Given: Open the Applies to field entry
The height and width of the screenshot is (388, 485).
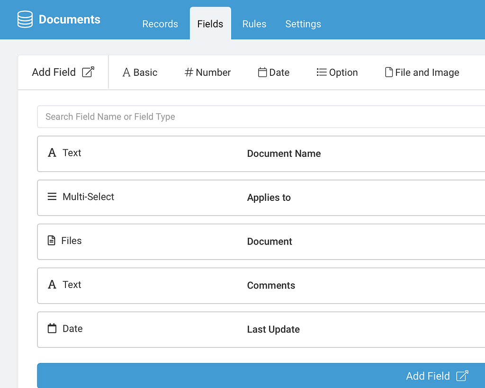Looking at the screenshot, I should click(269, 198).
